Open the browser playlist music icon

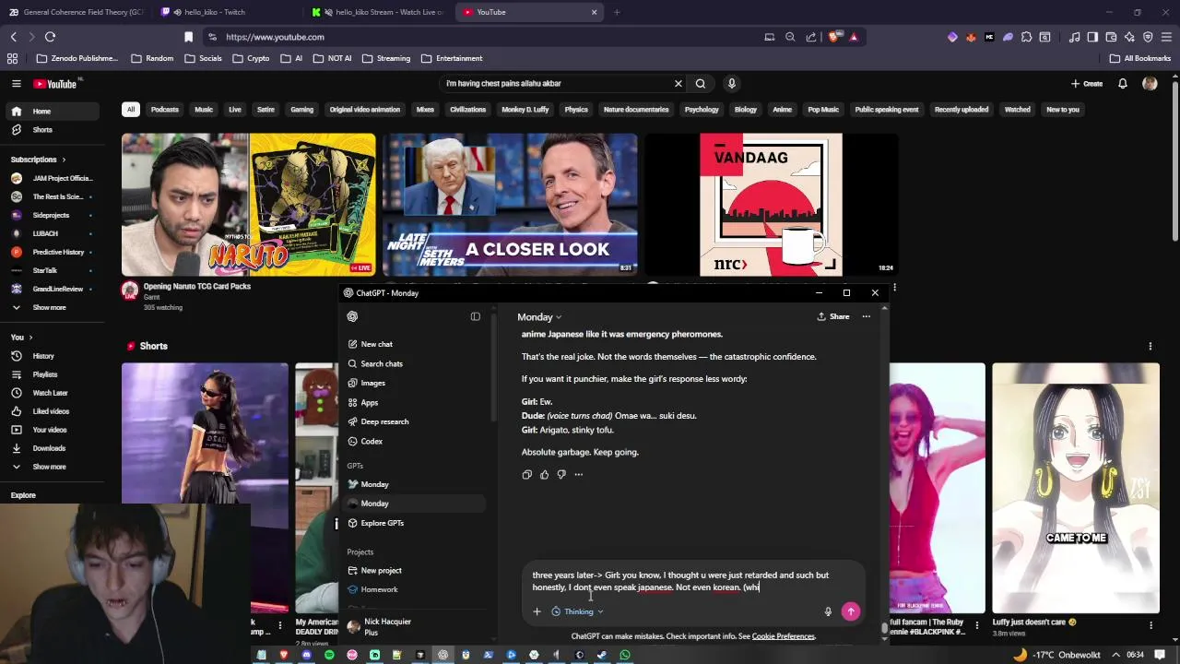click(1074, 37)
